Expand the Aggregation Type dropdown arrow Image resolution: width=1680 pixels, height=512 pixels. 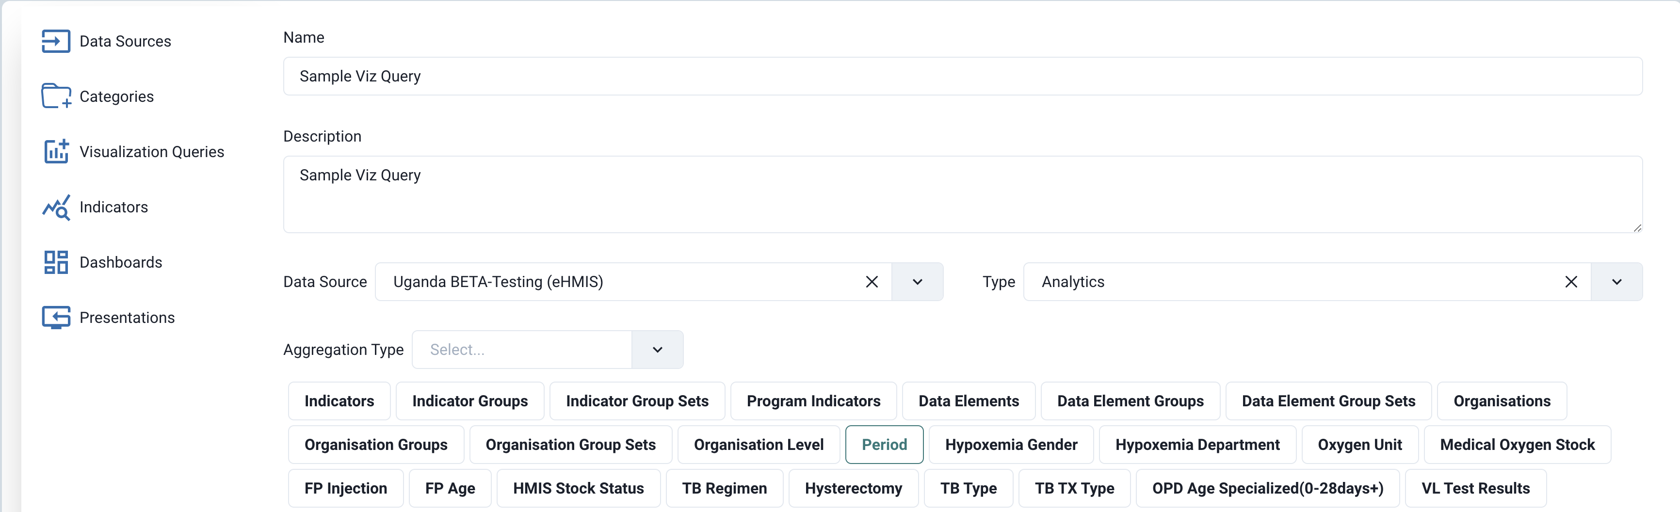coord(657,350)
